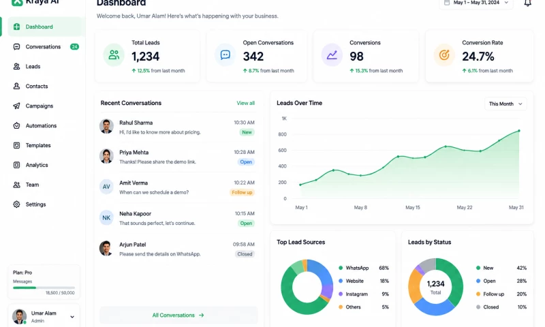Click the Templates icon in sidebar
Screen dimensions: 545x327
tap(16, 145)
